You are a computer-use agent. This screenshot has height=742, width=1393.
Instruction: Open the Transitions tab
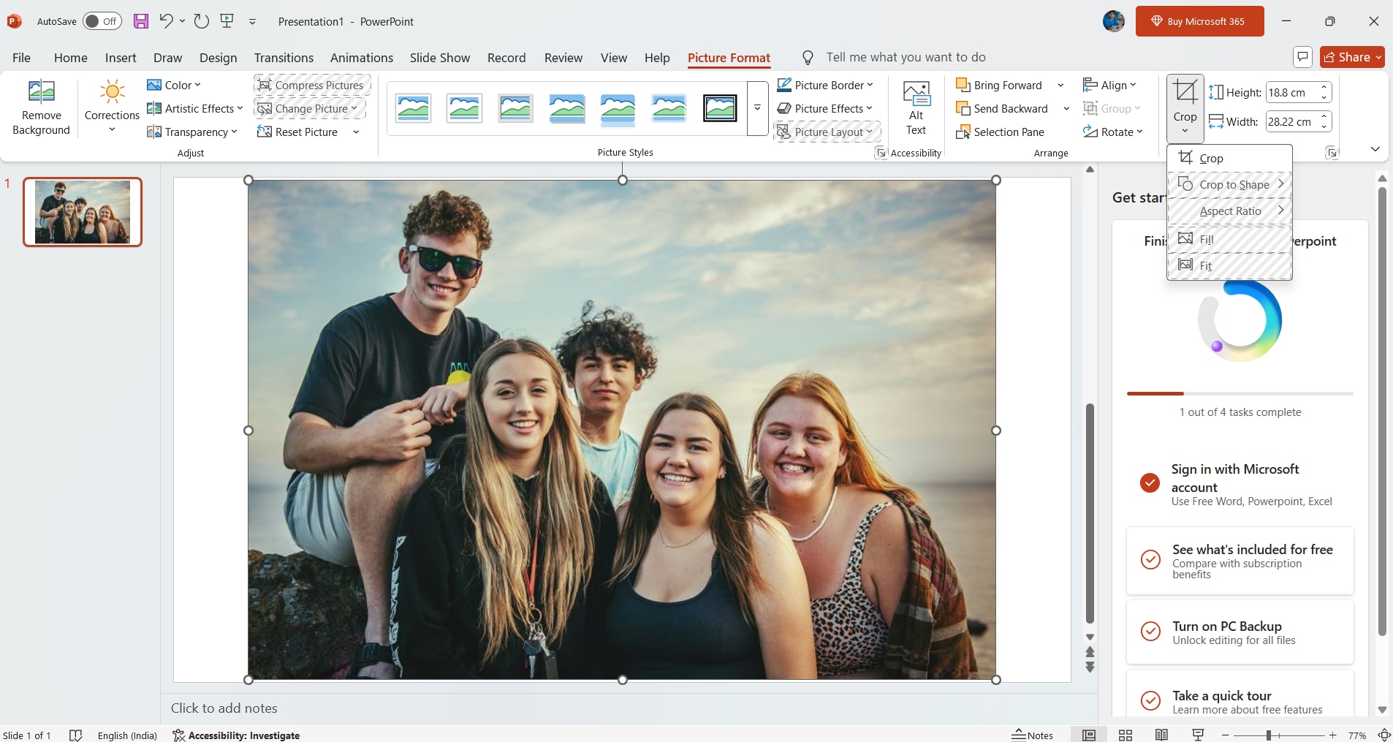coord(284,58)
